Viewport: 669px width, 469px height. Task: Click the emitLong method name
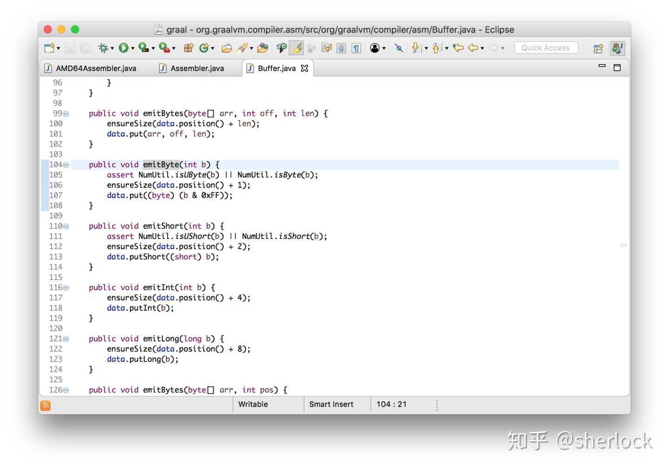(161, 338)
